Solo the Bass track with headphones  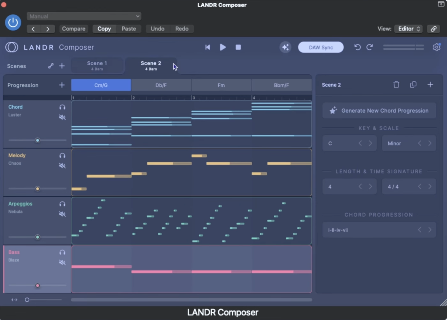(62, 252)
